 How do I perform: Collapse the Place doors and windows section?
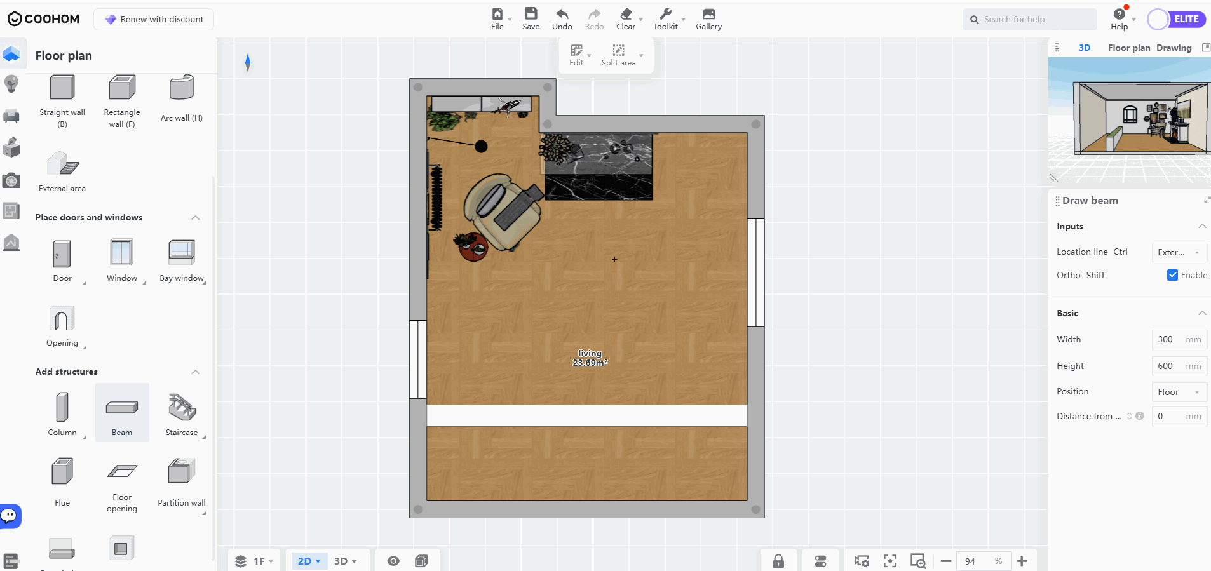[x=196, y=218]
